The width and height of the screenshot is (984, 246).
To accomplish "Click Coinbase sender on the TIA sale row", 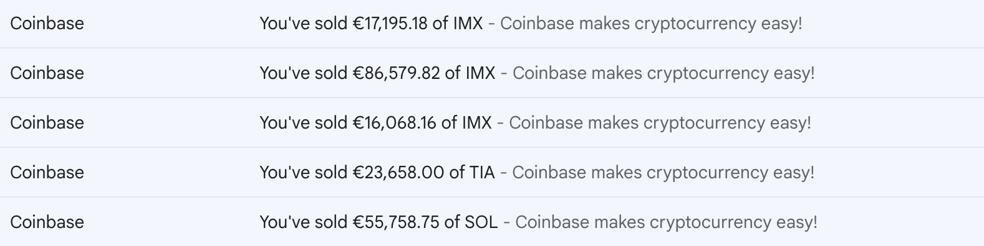I will (x=47, y=173).
